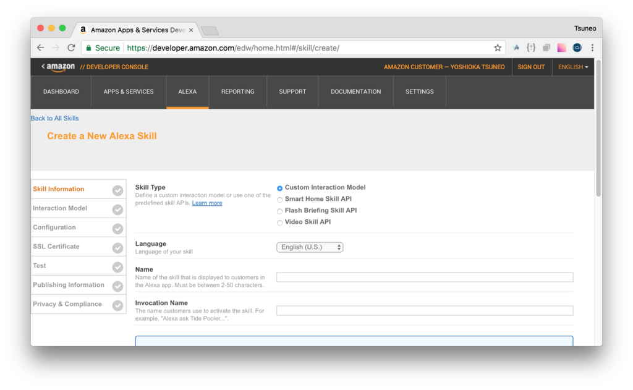Click the browser address bar URL
Image resolution: width=633 pixels, height=390 pixels.
233,48
